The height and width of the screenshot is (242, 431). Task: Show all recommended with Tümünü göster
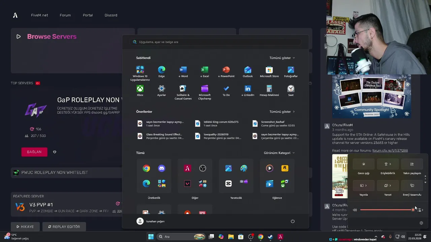[282, 112]
